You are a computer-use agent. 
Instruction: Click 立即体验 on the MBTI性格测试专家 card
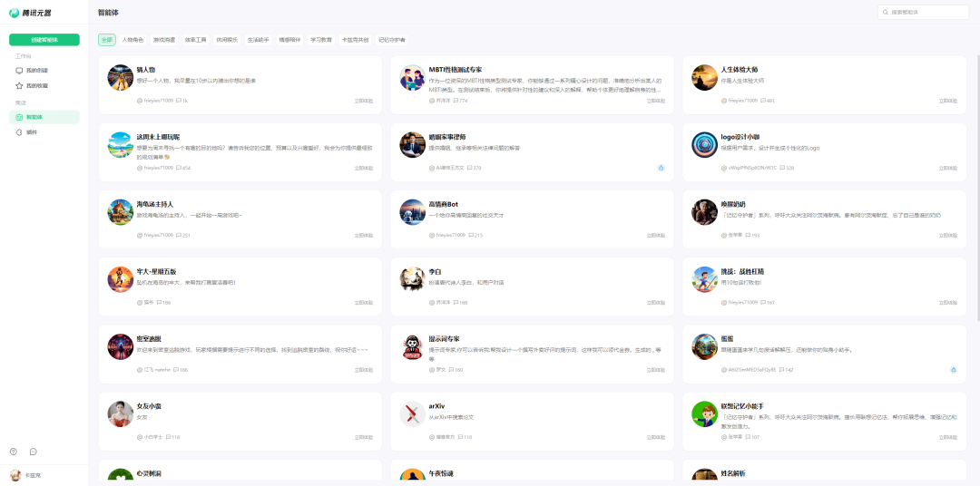[656, 101]
